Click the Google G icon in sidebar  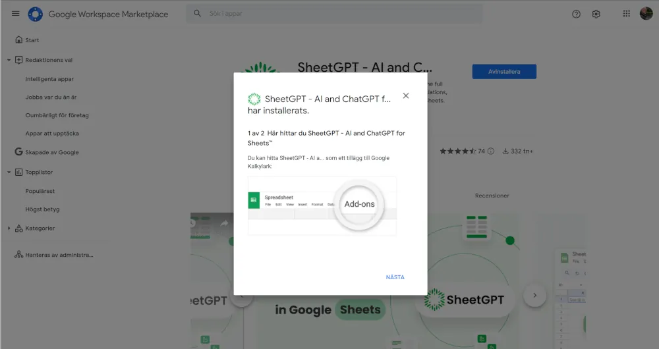coord(18,151)
